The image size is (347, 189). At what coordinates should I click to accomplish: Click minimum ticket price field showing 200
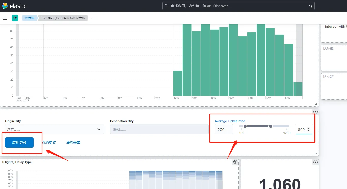tap(224, 130)
